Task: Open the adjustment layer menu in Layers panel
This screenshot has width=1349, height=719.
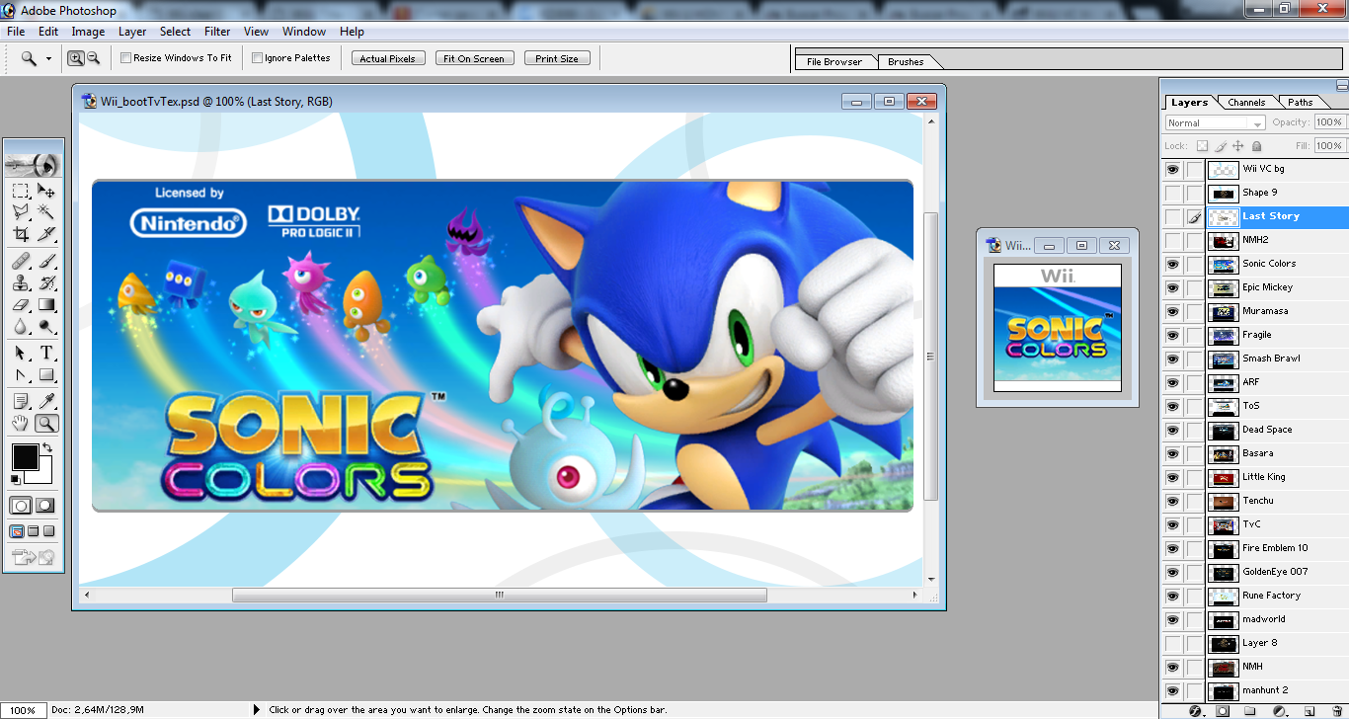Action: [1280, 711]
